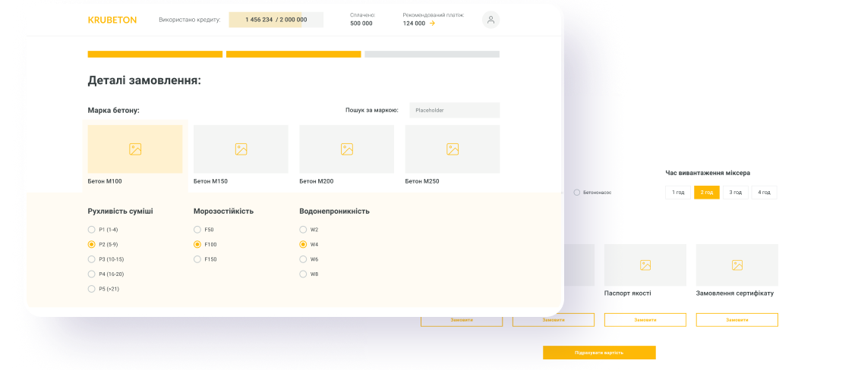Choose 1 год mixer unloading time
858x370 pixels.
coord(679,193)
